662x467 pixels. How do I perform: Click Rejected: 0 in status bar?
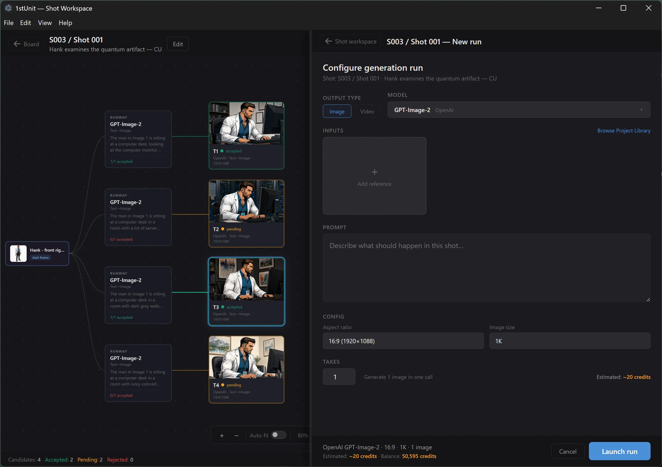[x=120, y=459]
